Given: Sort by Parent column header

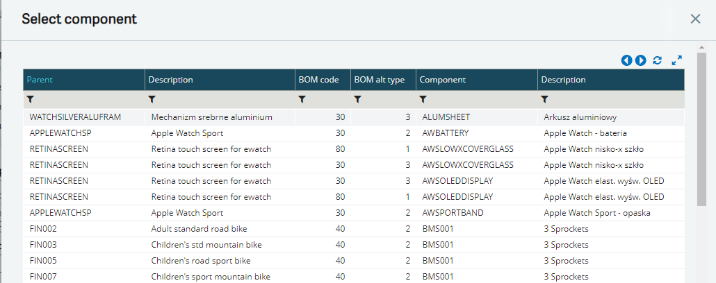Looking at the screenshot, I should (x=40, y=80).
